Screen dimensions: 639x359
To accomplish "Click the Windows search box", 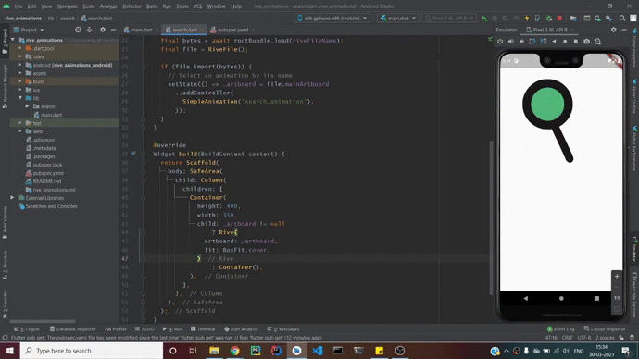I will (92, 351).
